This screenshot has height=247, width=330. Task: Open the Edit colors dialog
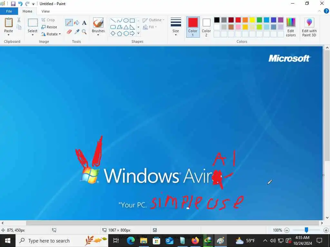(291, 27)
